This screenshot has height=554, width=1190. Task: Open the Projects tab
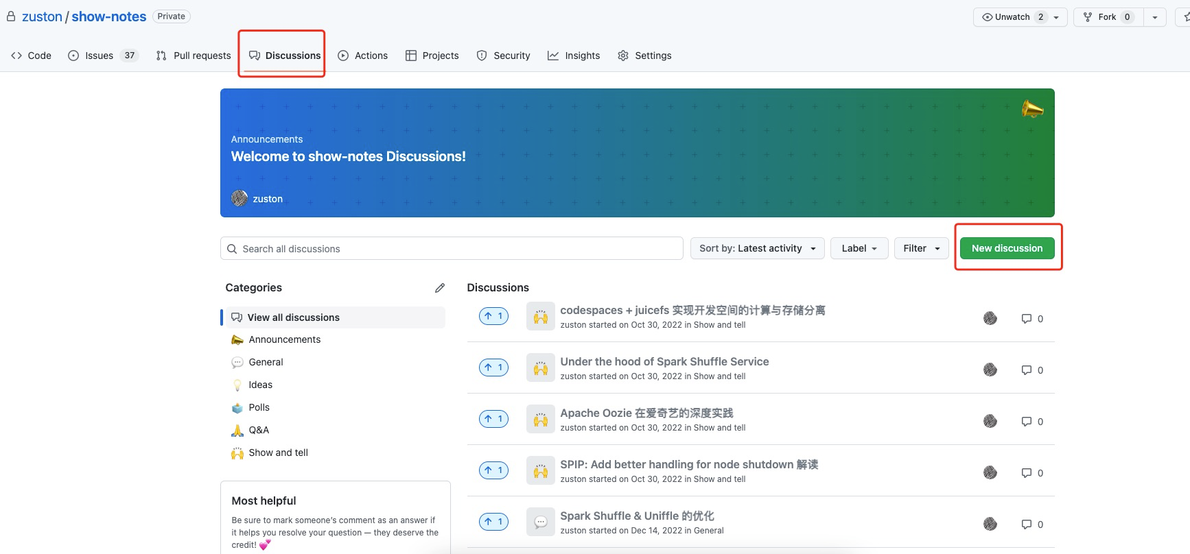click(432, 56)
